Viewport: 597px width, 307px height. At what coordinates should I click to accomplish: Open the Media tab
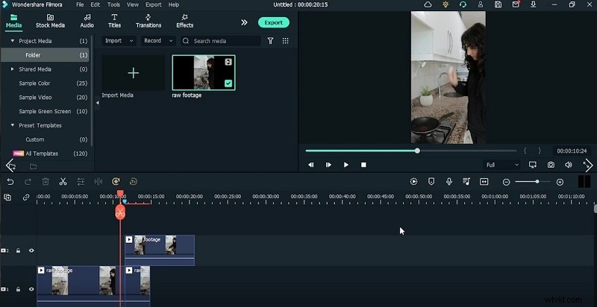point(13,22)
